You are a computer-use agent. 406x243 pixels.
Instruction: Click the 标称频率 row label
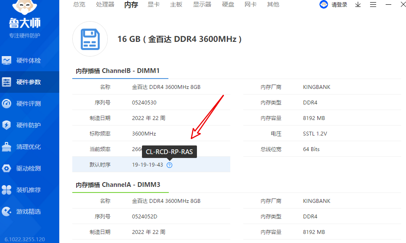100,133
